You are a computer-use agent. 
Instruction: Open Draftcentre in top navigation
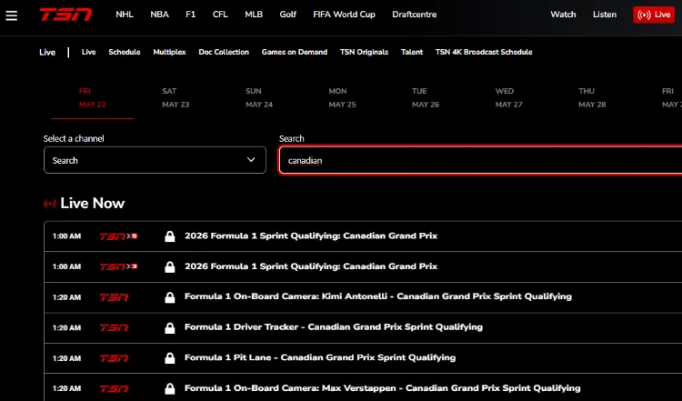[x=414, y=15]
